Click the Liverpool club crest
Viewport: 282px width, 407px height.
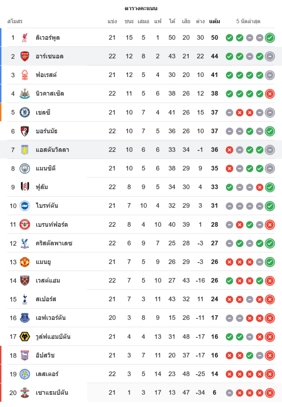tap(25, 37)
